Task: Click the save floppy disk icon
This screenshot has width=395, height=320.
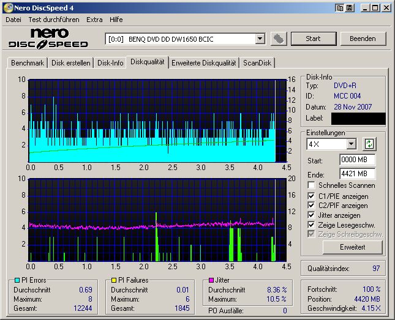Action: [349, 8]
